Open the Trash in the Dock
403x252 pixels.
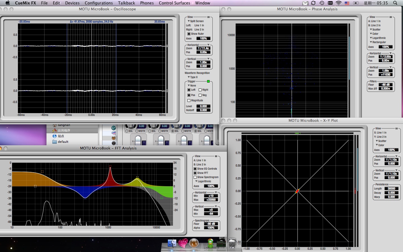232,243
